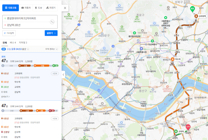The height and width of the screenshot is (140, 208).
Task: Click the 봉산편백나무 치유의숲 icon
Action: [69, 14]
